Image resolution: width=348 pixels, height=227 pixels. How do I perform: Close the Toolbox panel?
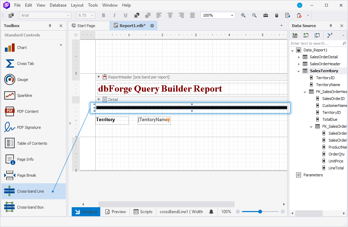[x=61, y=26]
